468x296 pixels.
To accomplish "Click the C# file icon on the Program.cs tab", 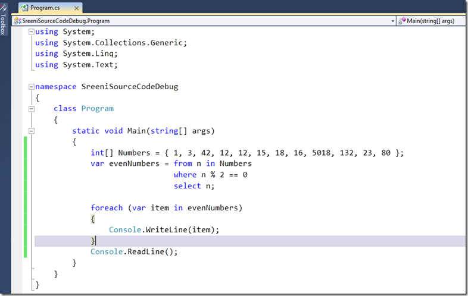I will [x=25, y=8].
